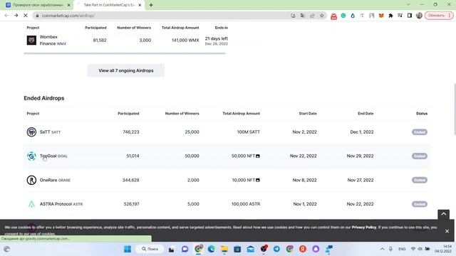Click the browser back arrow
Screen dimensions: 456x256
point(6,16)
